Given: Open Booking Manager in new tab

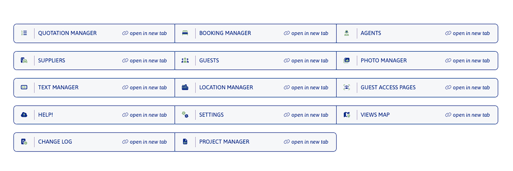Looking at the screenshot, I should [306, 33].
